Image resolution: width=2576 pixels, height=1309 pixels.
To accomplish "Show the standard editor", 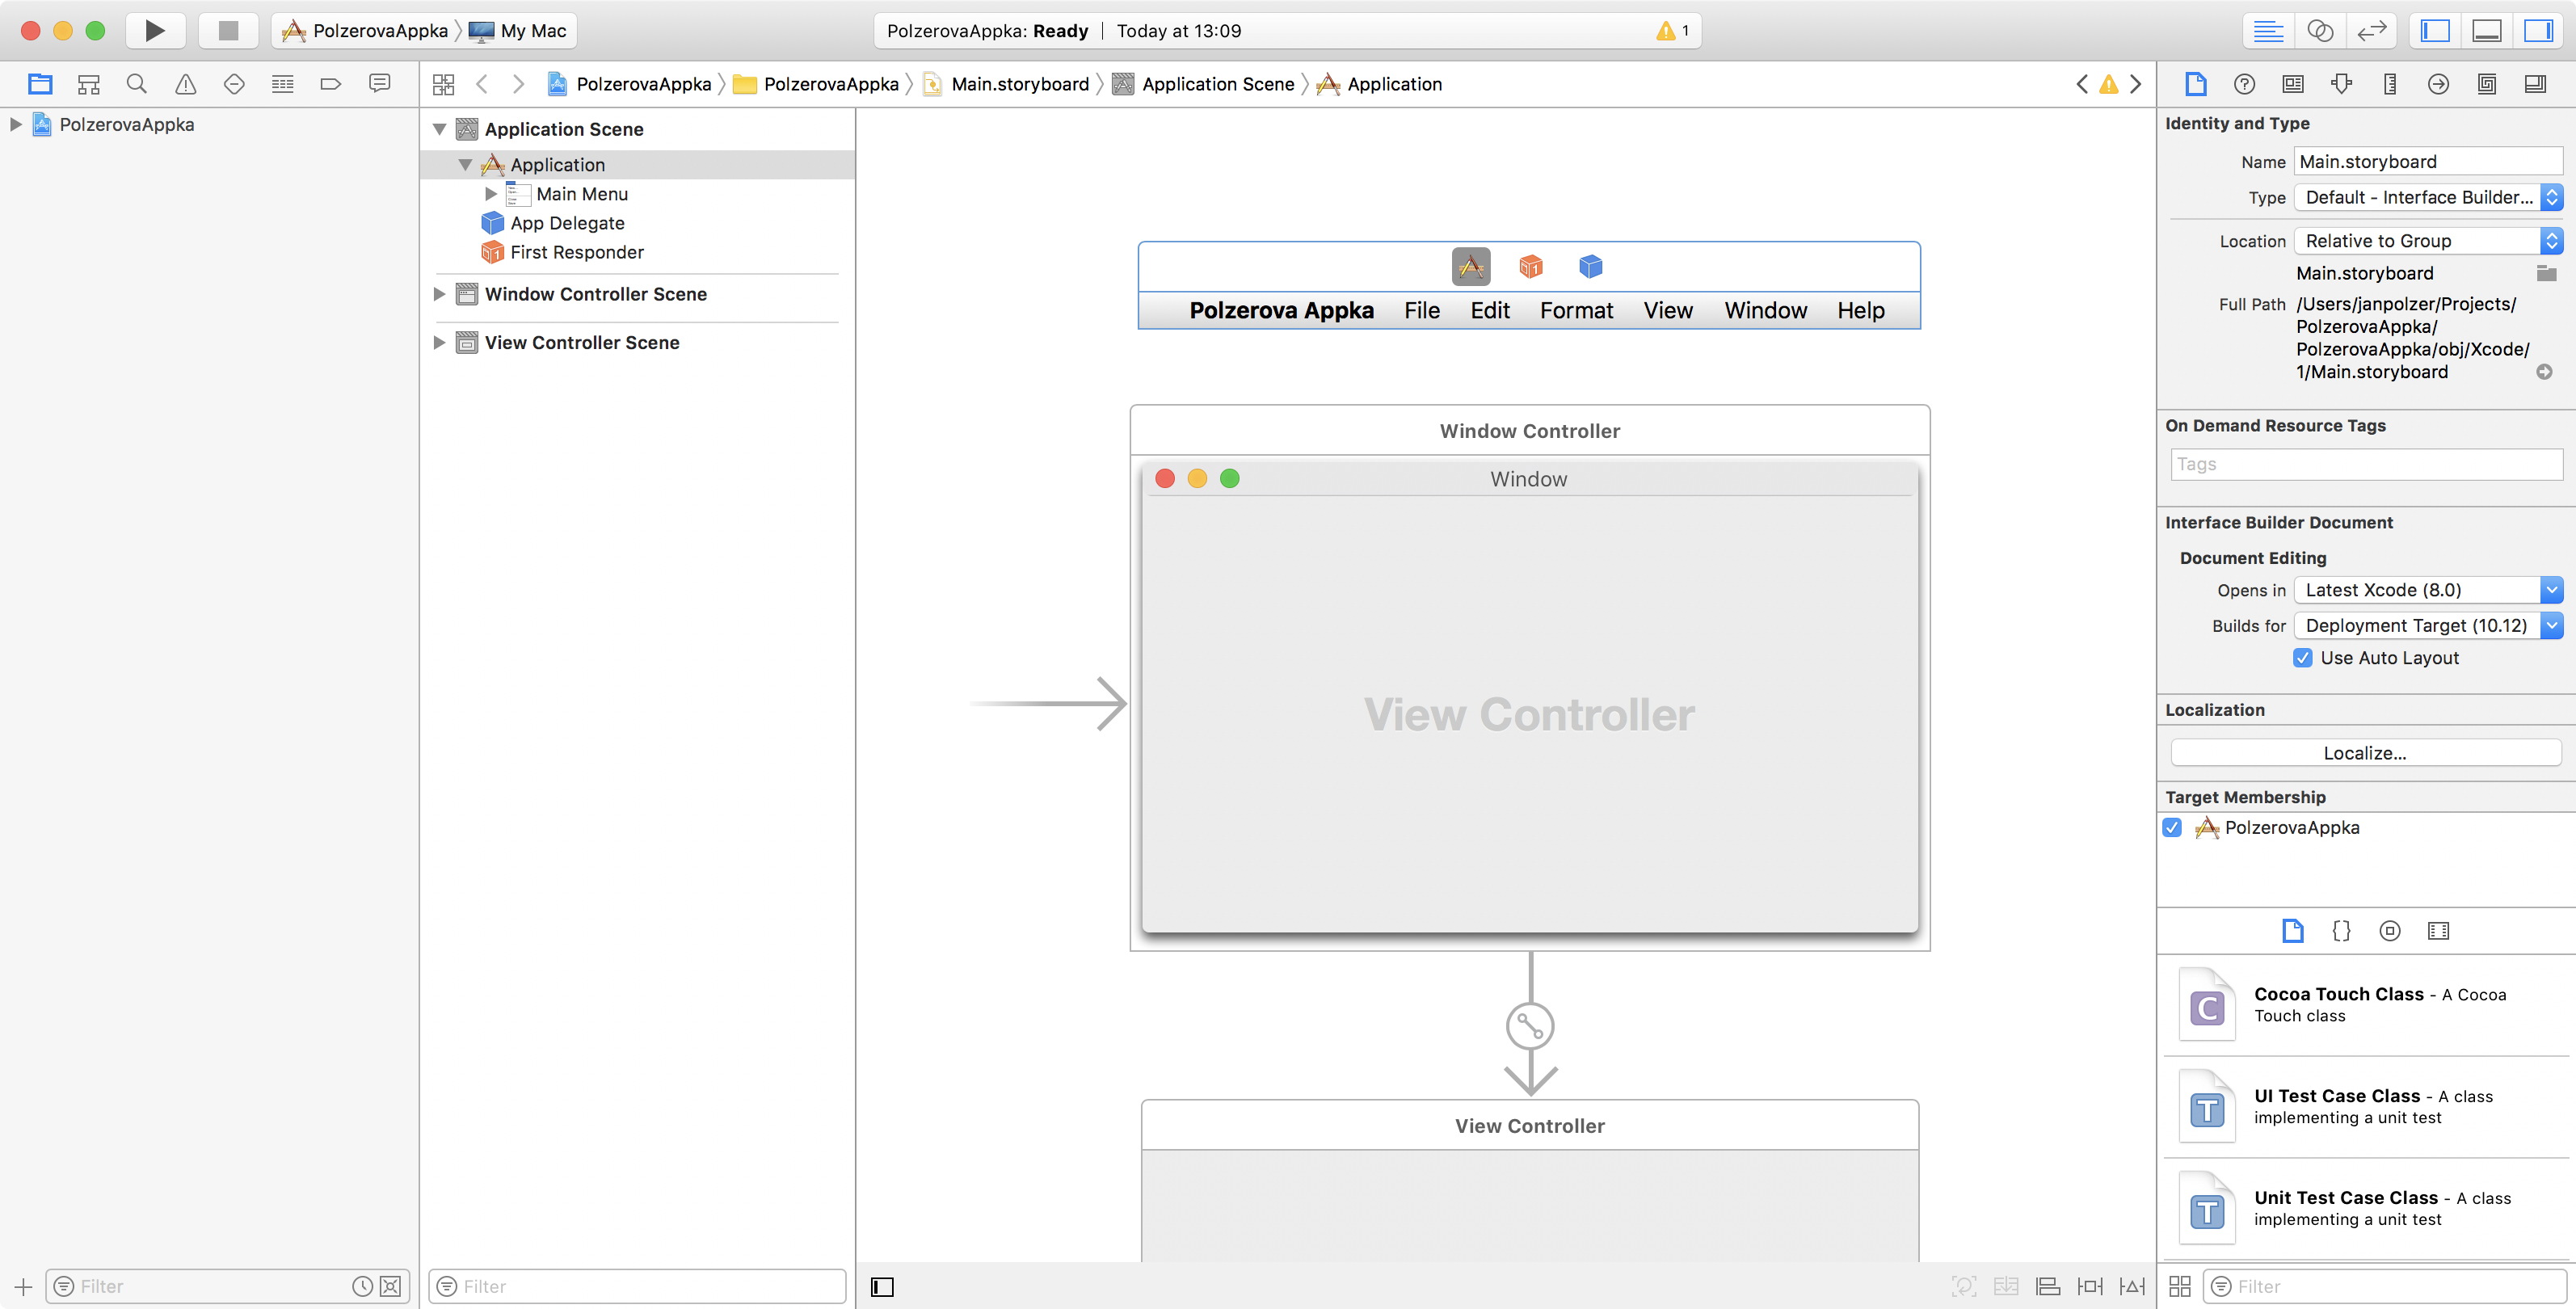I will tap(2268, 31).
